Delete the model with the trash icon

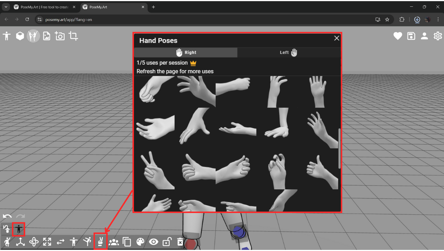tap(180, 242)
